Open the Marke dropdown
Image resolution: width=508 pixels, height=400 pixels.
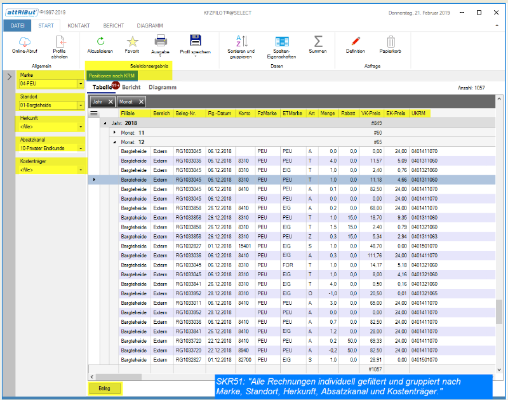pyautogui.click(x=81, y=84)
